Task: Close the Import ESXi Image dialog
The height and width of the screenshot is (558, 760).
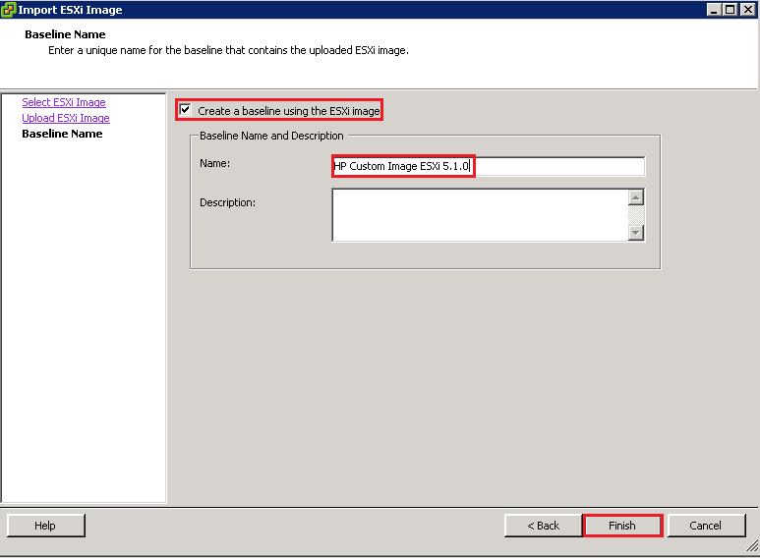Action: pos(747,10)
